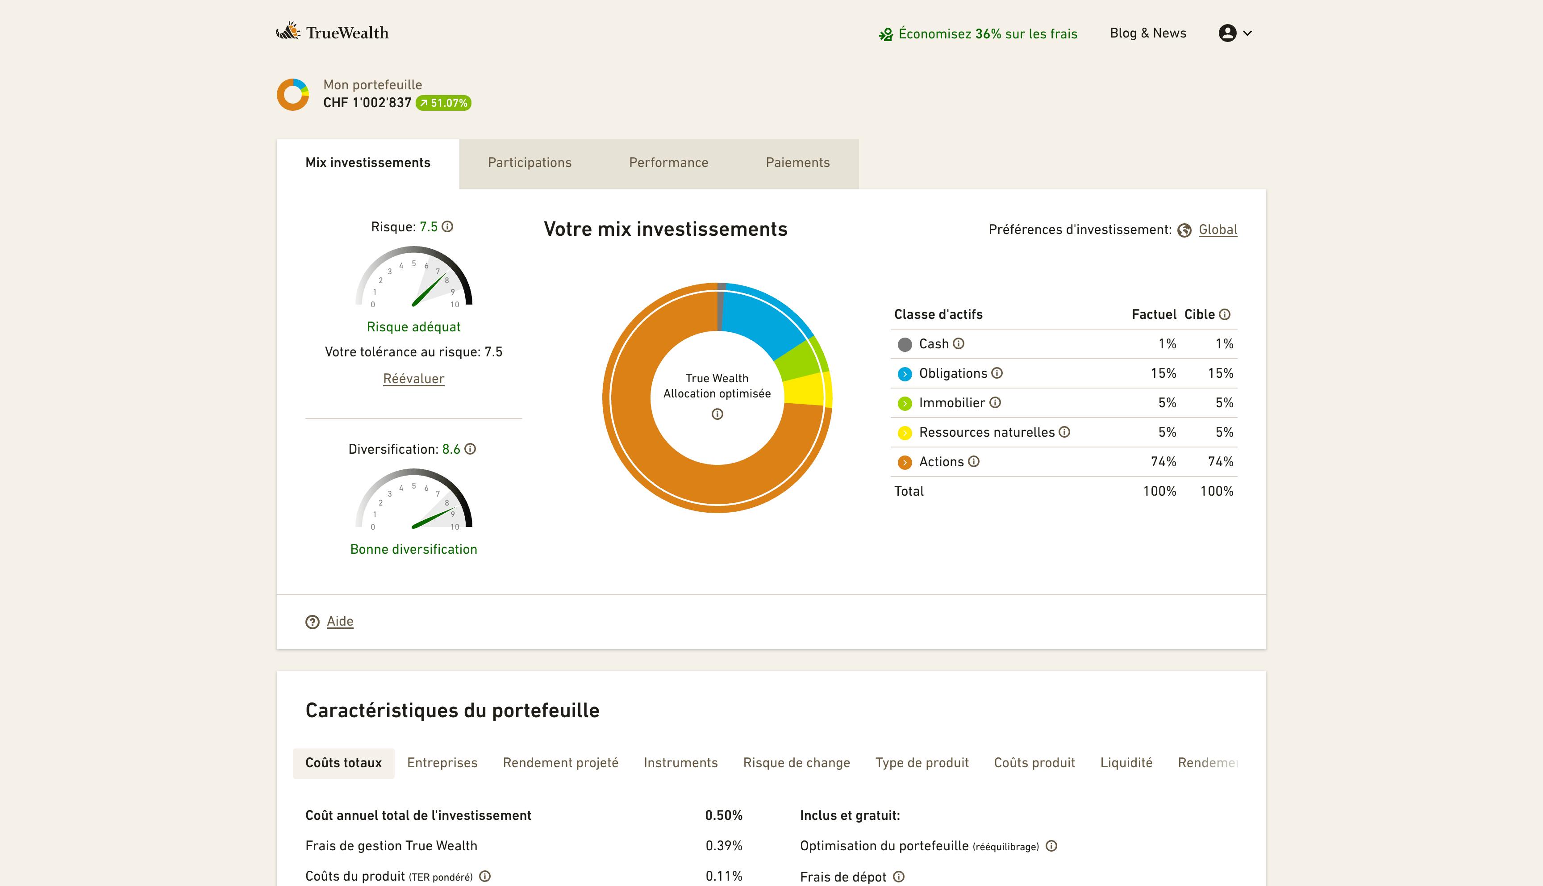Image resolution: width=1543 pixels, height=886 pixels.
Task: Select the Coûts totaux tab
Action: [344, 763]
